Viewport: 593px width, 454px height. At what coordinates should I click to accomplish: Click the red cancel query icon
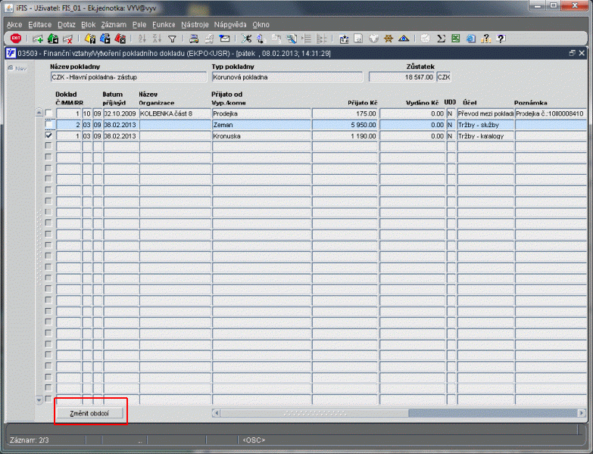pyautogui.click(x=120, y=39)
